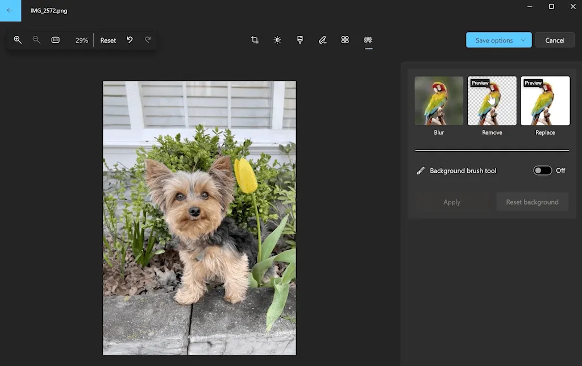Click the 1:1 actual size icon

click(55, 40)
